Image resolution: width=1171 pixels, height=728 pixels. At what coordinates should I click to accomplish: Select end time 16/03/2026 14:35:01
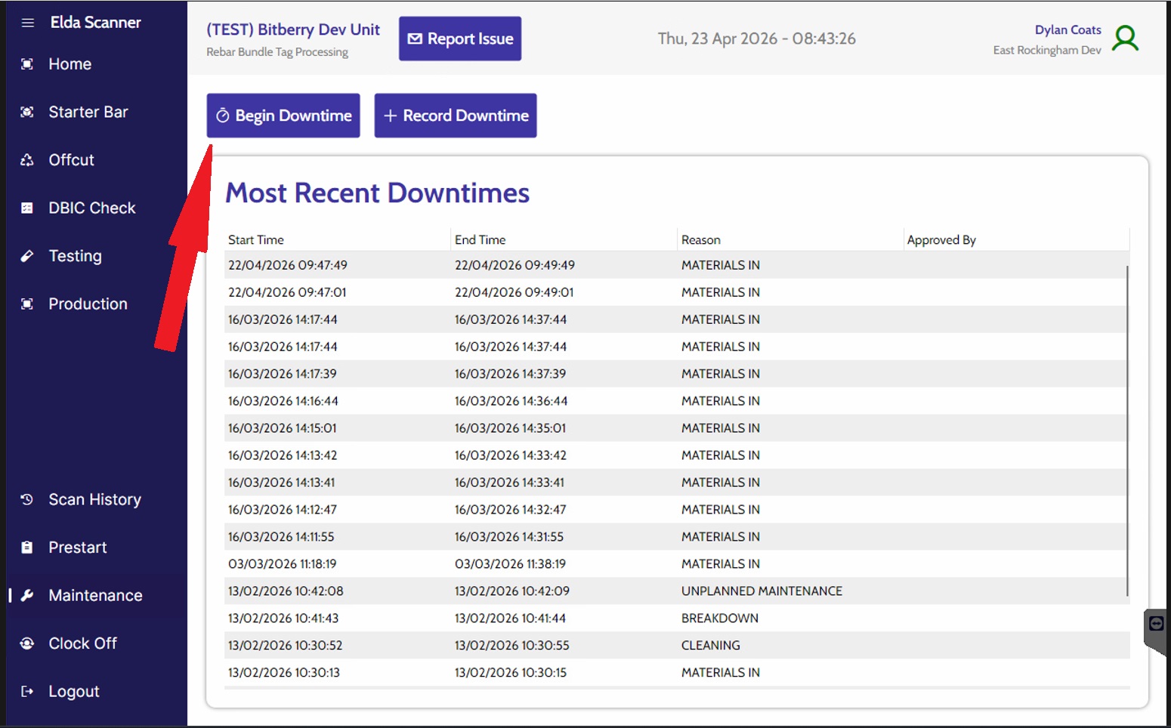[511, 428]
